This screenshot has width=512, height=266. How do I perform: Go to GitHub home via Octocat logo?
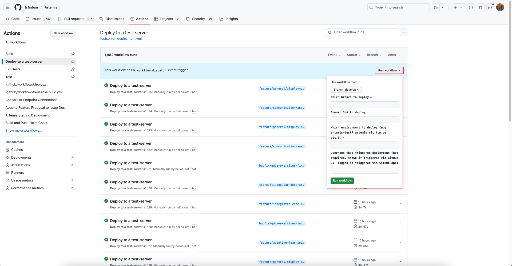[x=18, y=7]
